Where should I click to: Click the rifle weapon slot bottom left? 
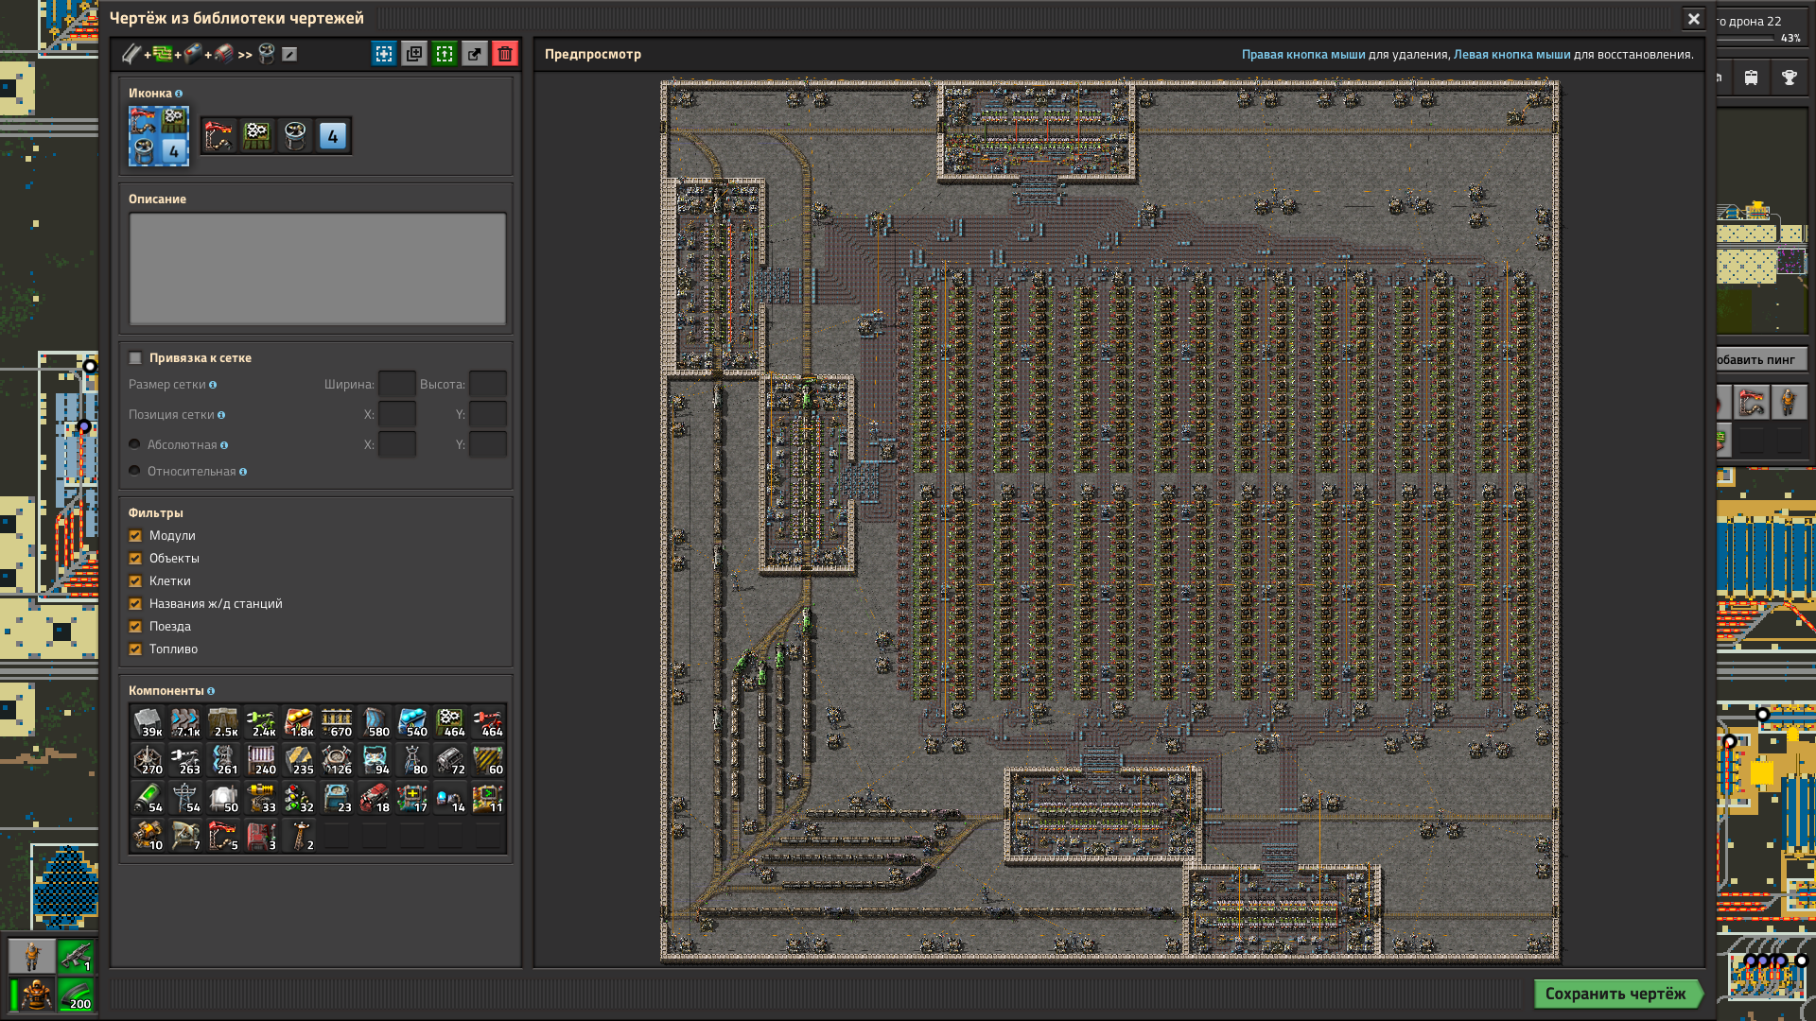[x=76, y=957]
